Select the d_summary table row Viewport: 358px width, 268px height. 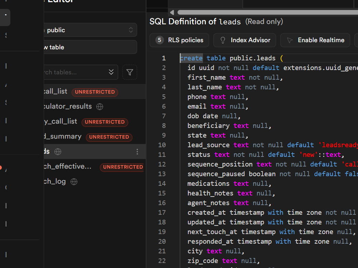95,137
